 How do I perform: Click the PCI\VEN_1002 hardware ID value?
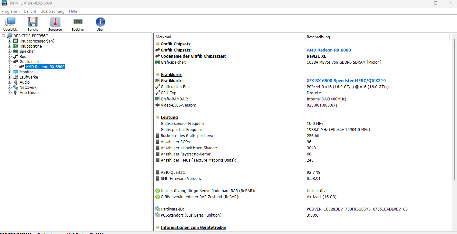(357, 209)
